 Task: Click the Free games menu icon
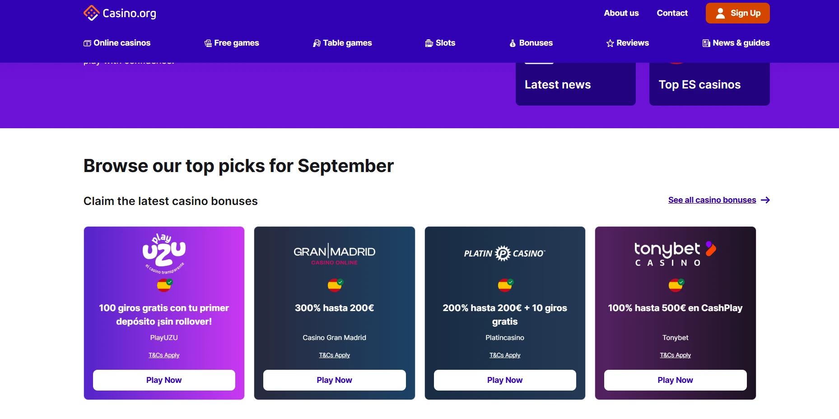pyautogui.click(x=208, y=43)
